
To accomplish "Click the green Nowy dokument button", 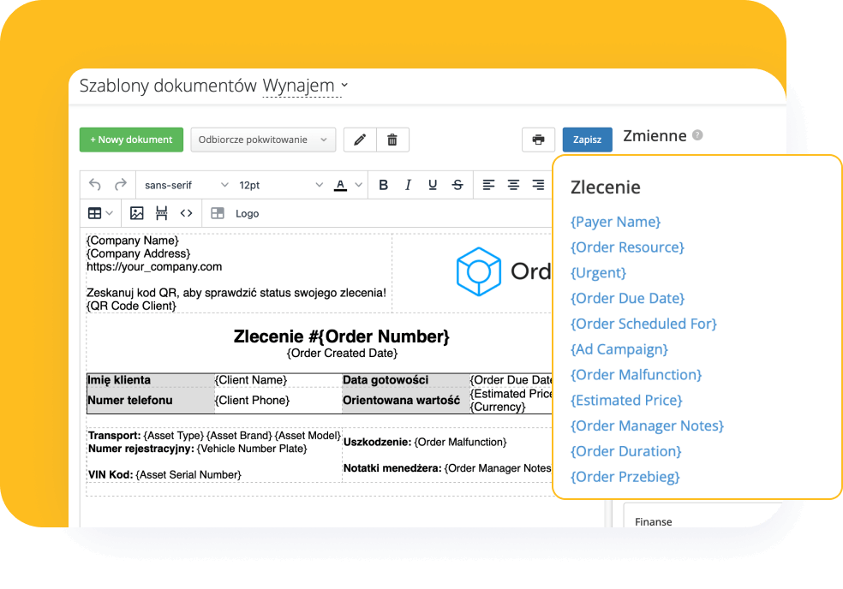I will pos(131,140).
